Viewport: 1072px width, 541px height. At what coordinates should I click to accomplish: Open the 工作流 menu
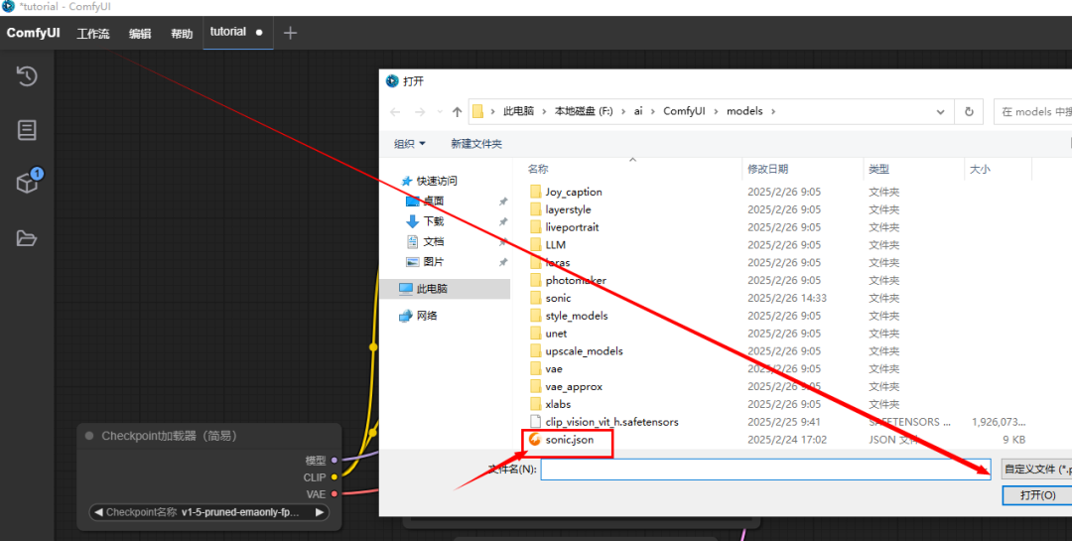click(x=93, y=34)
